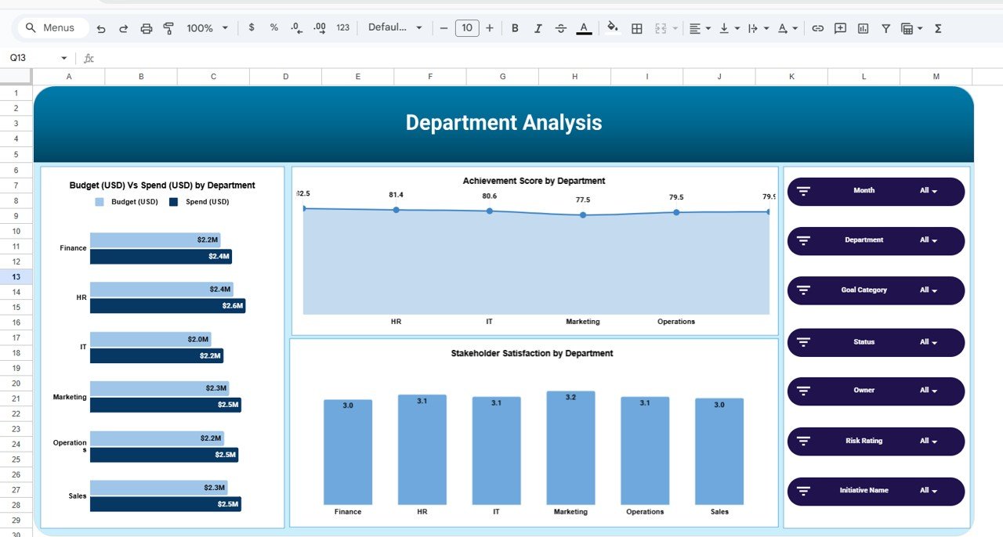Create a filter with the funnel icon
The width and height of the screenshot is (1003, 537).
885,27
